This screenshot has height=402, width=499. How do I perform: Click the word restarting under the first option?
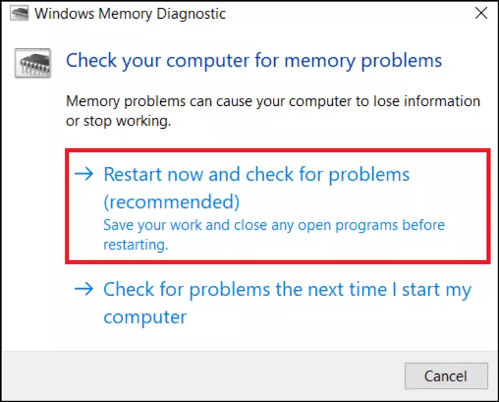click(133, 245)
